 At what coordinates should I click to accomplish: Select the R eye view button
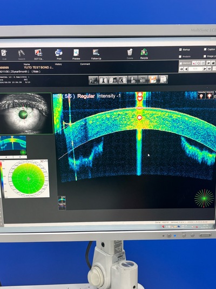click(113, 80)
